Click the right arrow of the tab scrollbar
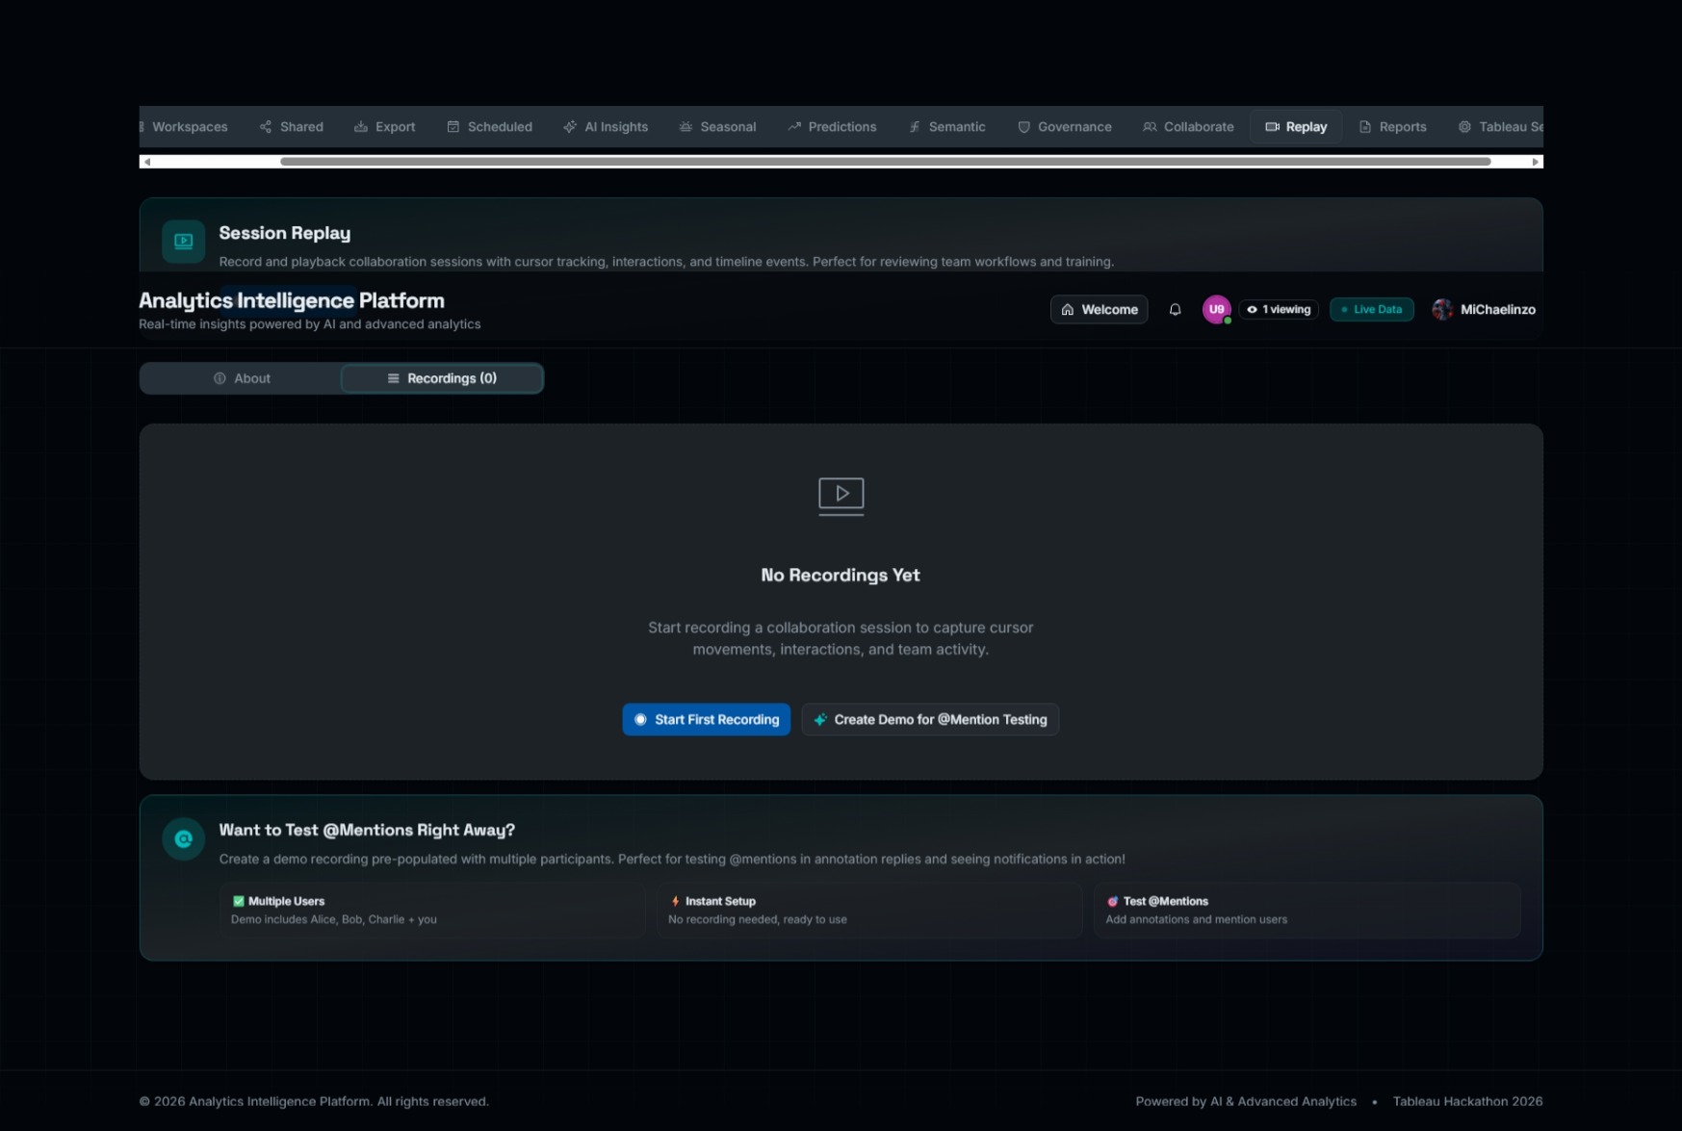 point(1536,162)
